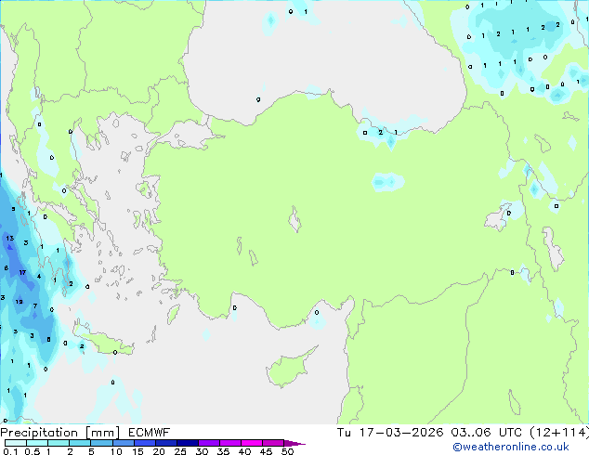Click the "Tu 17-03-2026" date text
589x455 pixels.
(390, 433)
